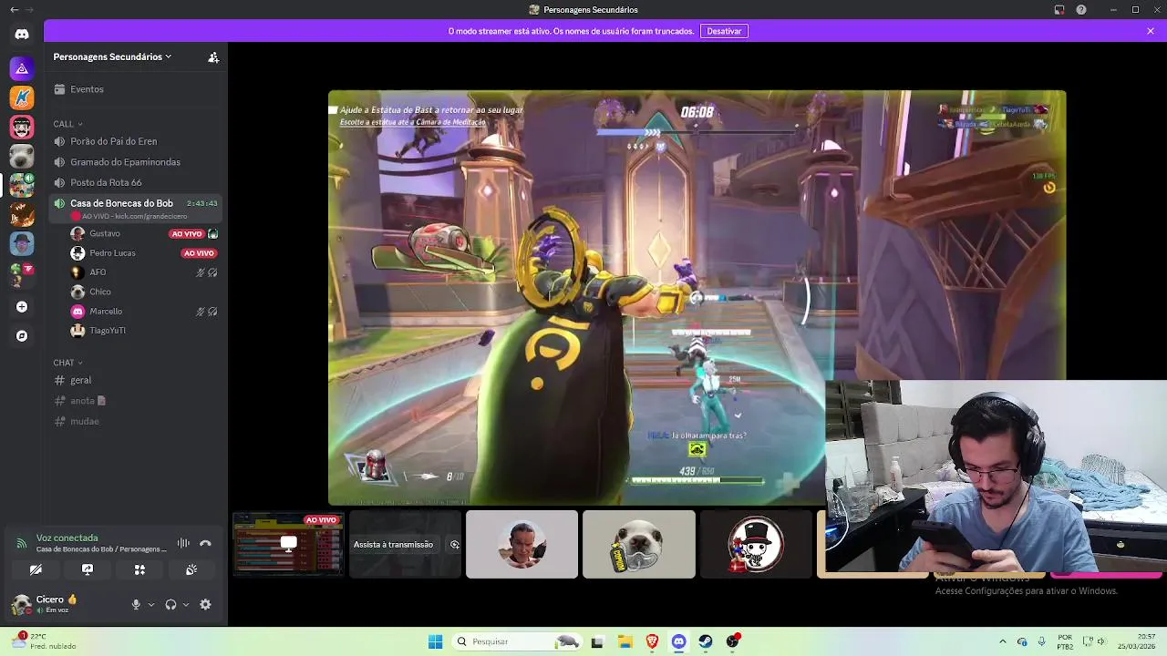Expand the Personagens Secundários server menu
This screenshot has width=1167, height=656.
(x=112, y=56)
